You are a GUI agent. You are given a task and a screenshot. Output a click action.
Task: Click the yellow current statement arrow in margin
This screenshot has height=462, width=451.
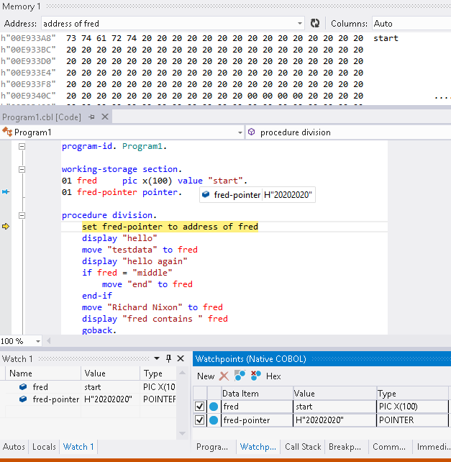click(x=6, y=227)
